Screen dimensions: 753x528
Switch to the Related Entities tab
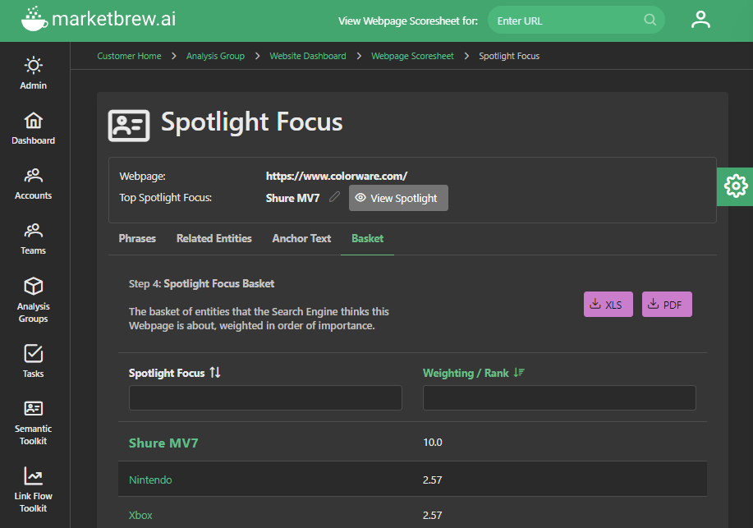tap(214, 238)
